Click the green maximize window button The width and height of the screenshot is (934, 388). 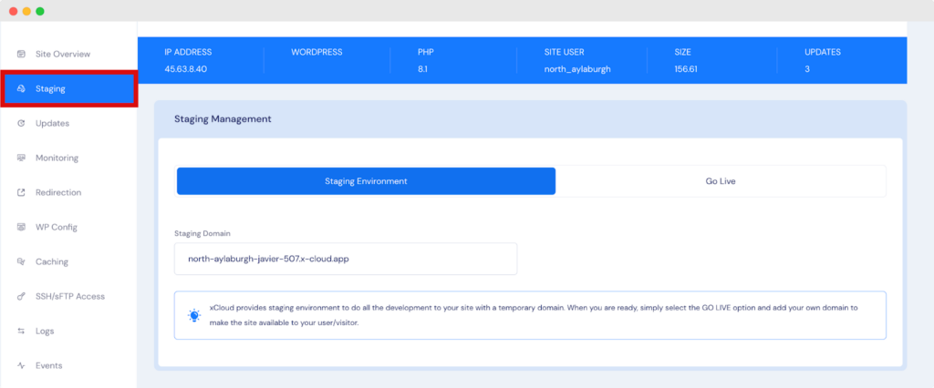pos(39,11)
